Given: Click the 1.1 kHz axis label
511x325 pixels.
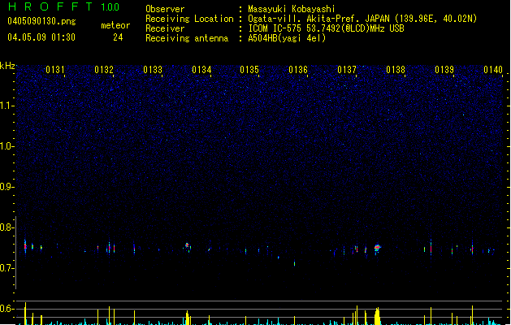Looking at the screenshot, I should coord(6,106).
